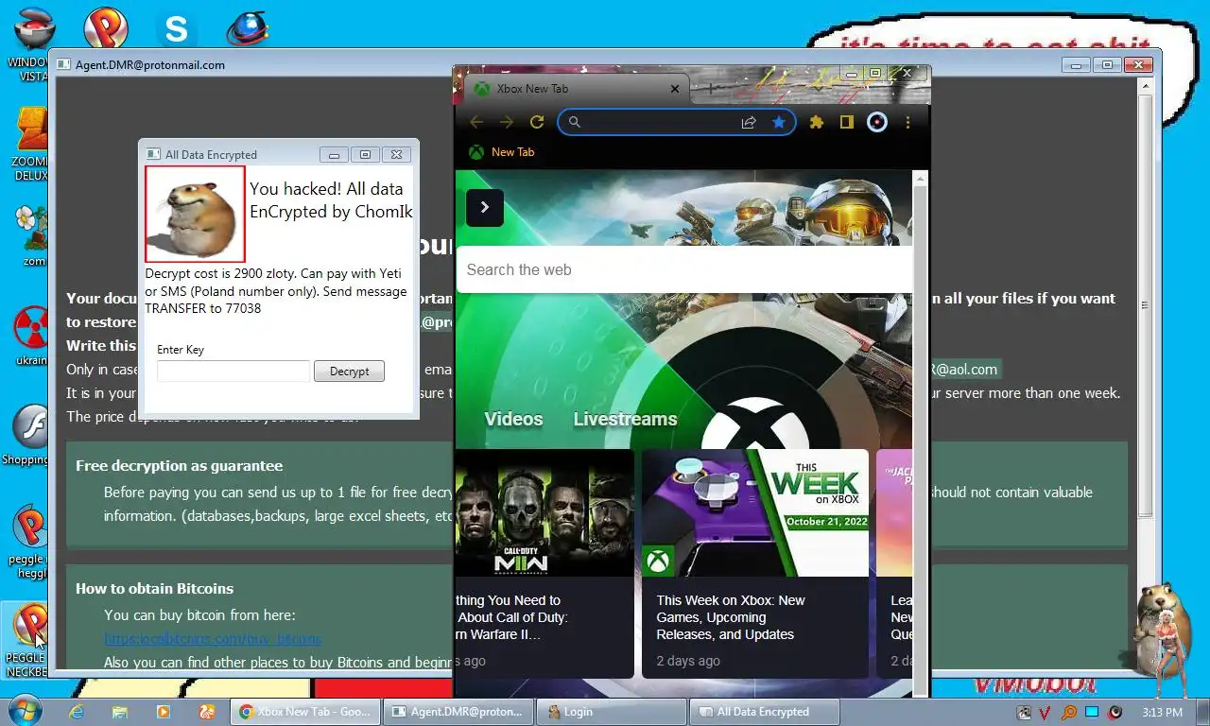Open the browser side panel icon
The width and height of the screenshot is (1210, 726).
pyautogui.click(x=847, y=122)
